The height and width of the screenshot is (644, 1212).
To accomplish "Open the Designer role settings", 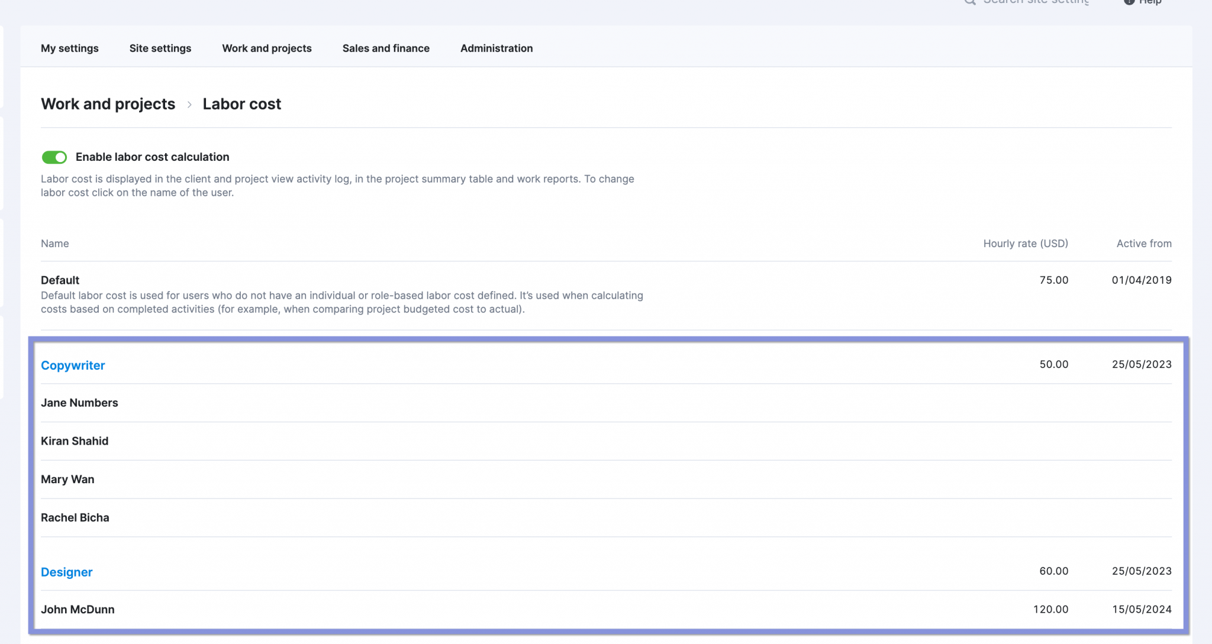I will (66, 572).
